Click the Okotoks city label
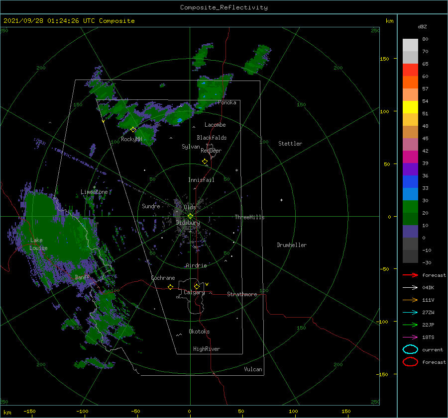448x418 pixels. click(x=199, y=332)
